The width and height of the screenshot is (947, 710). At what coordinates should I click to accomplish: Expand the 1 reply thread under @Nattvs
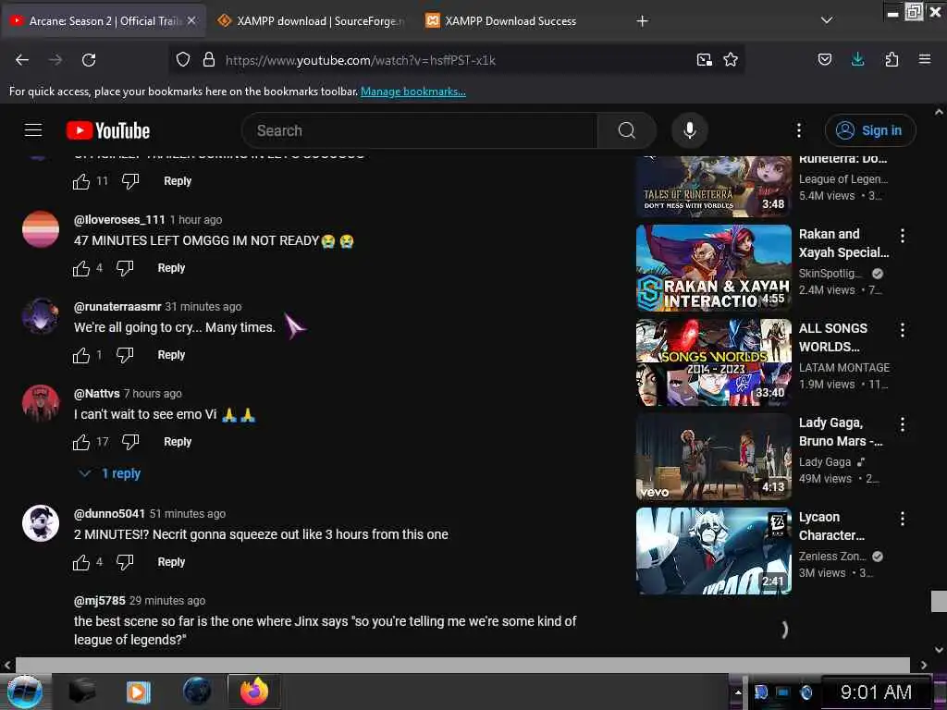[111, 474]
